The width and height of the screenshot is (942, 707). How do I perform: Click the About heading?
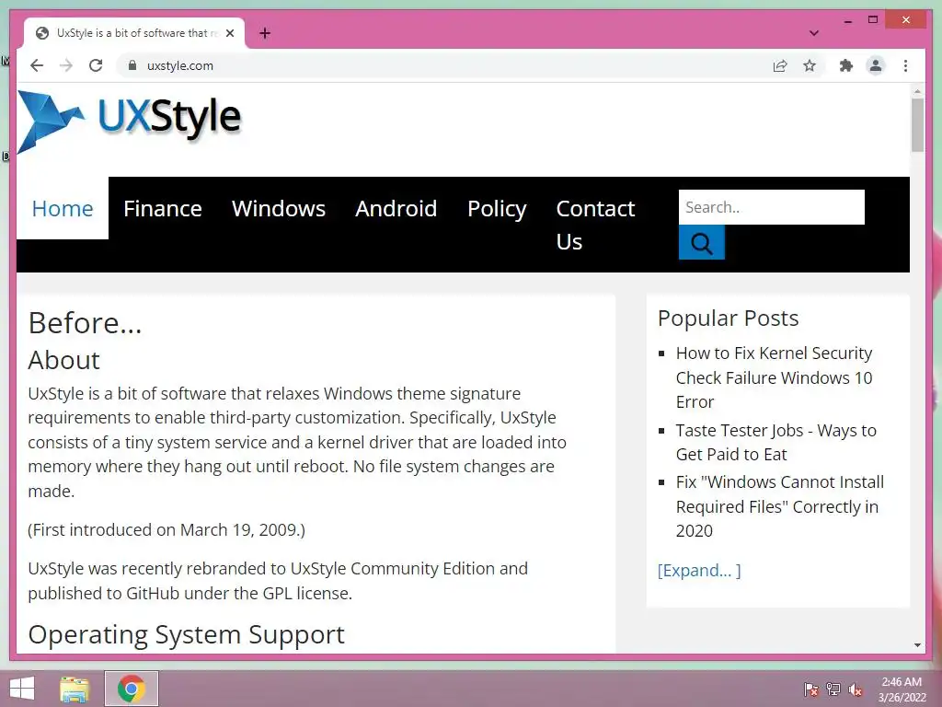[63, 360]
